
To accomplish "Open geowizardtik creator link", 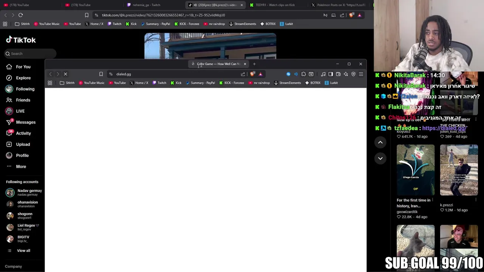I will coord(407,212).
